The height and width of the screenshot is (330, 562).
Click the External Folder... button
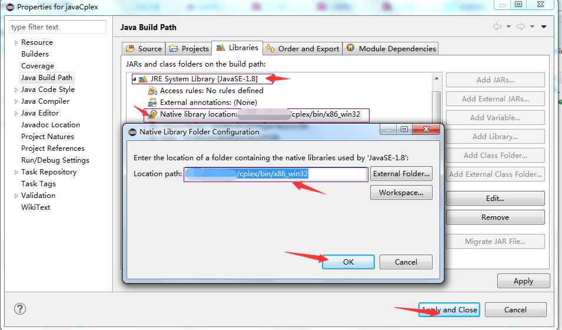tap(401, 174)
